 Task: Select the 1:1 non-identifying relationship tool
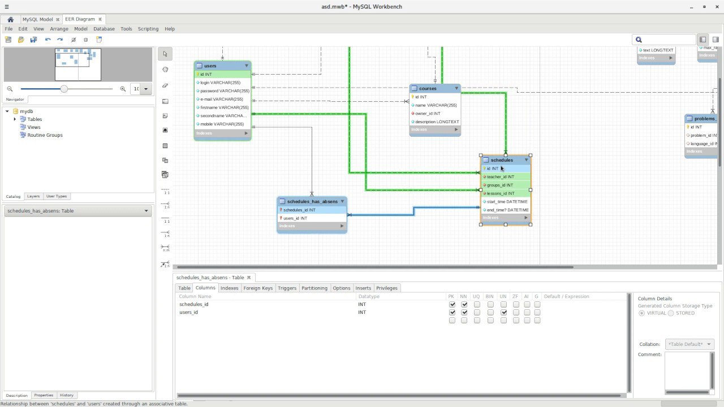[165, 192]
